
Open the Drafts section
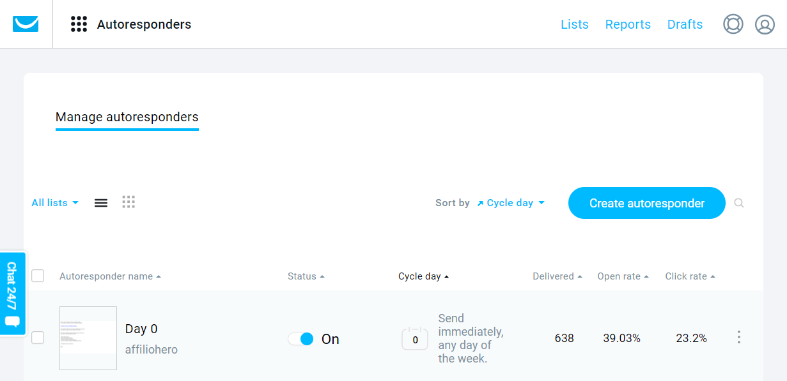tap(685, 24)
